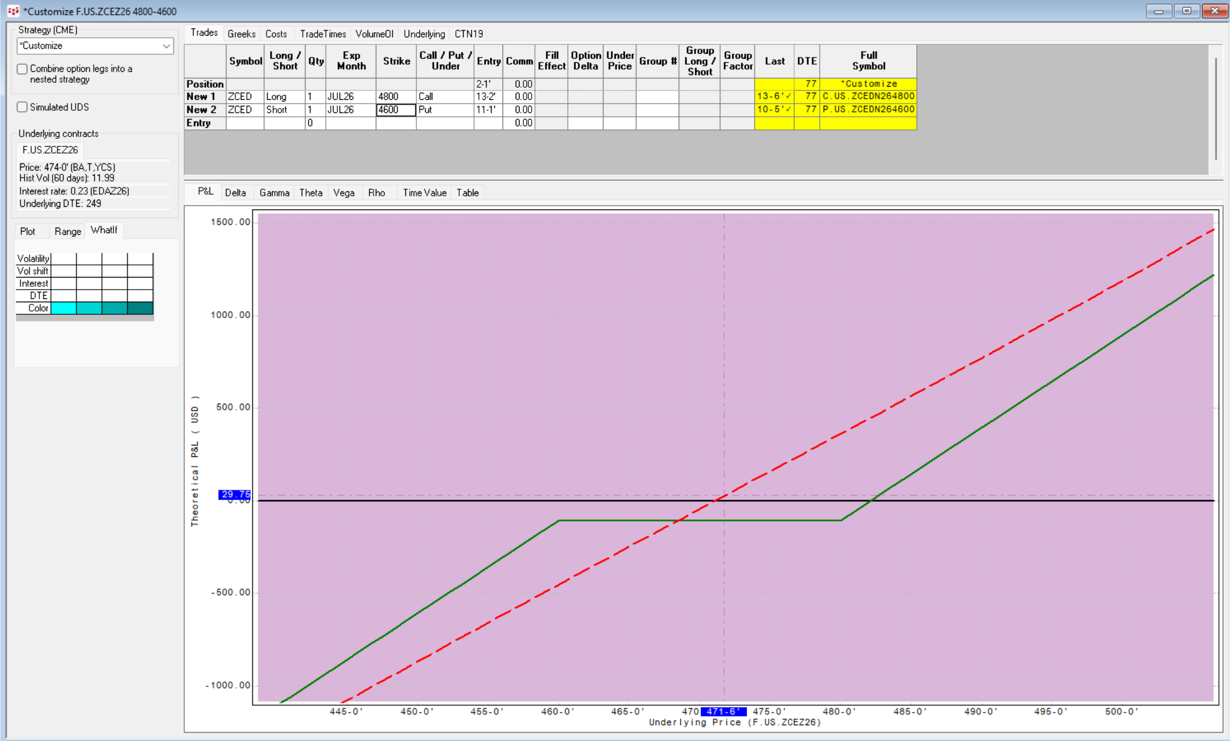Enable Combine option legs into nested strategy
The width and height of the screenshot is (1230, 741).
tap(22, 69)
